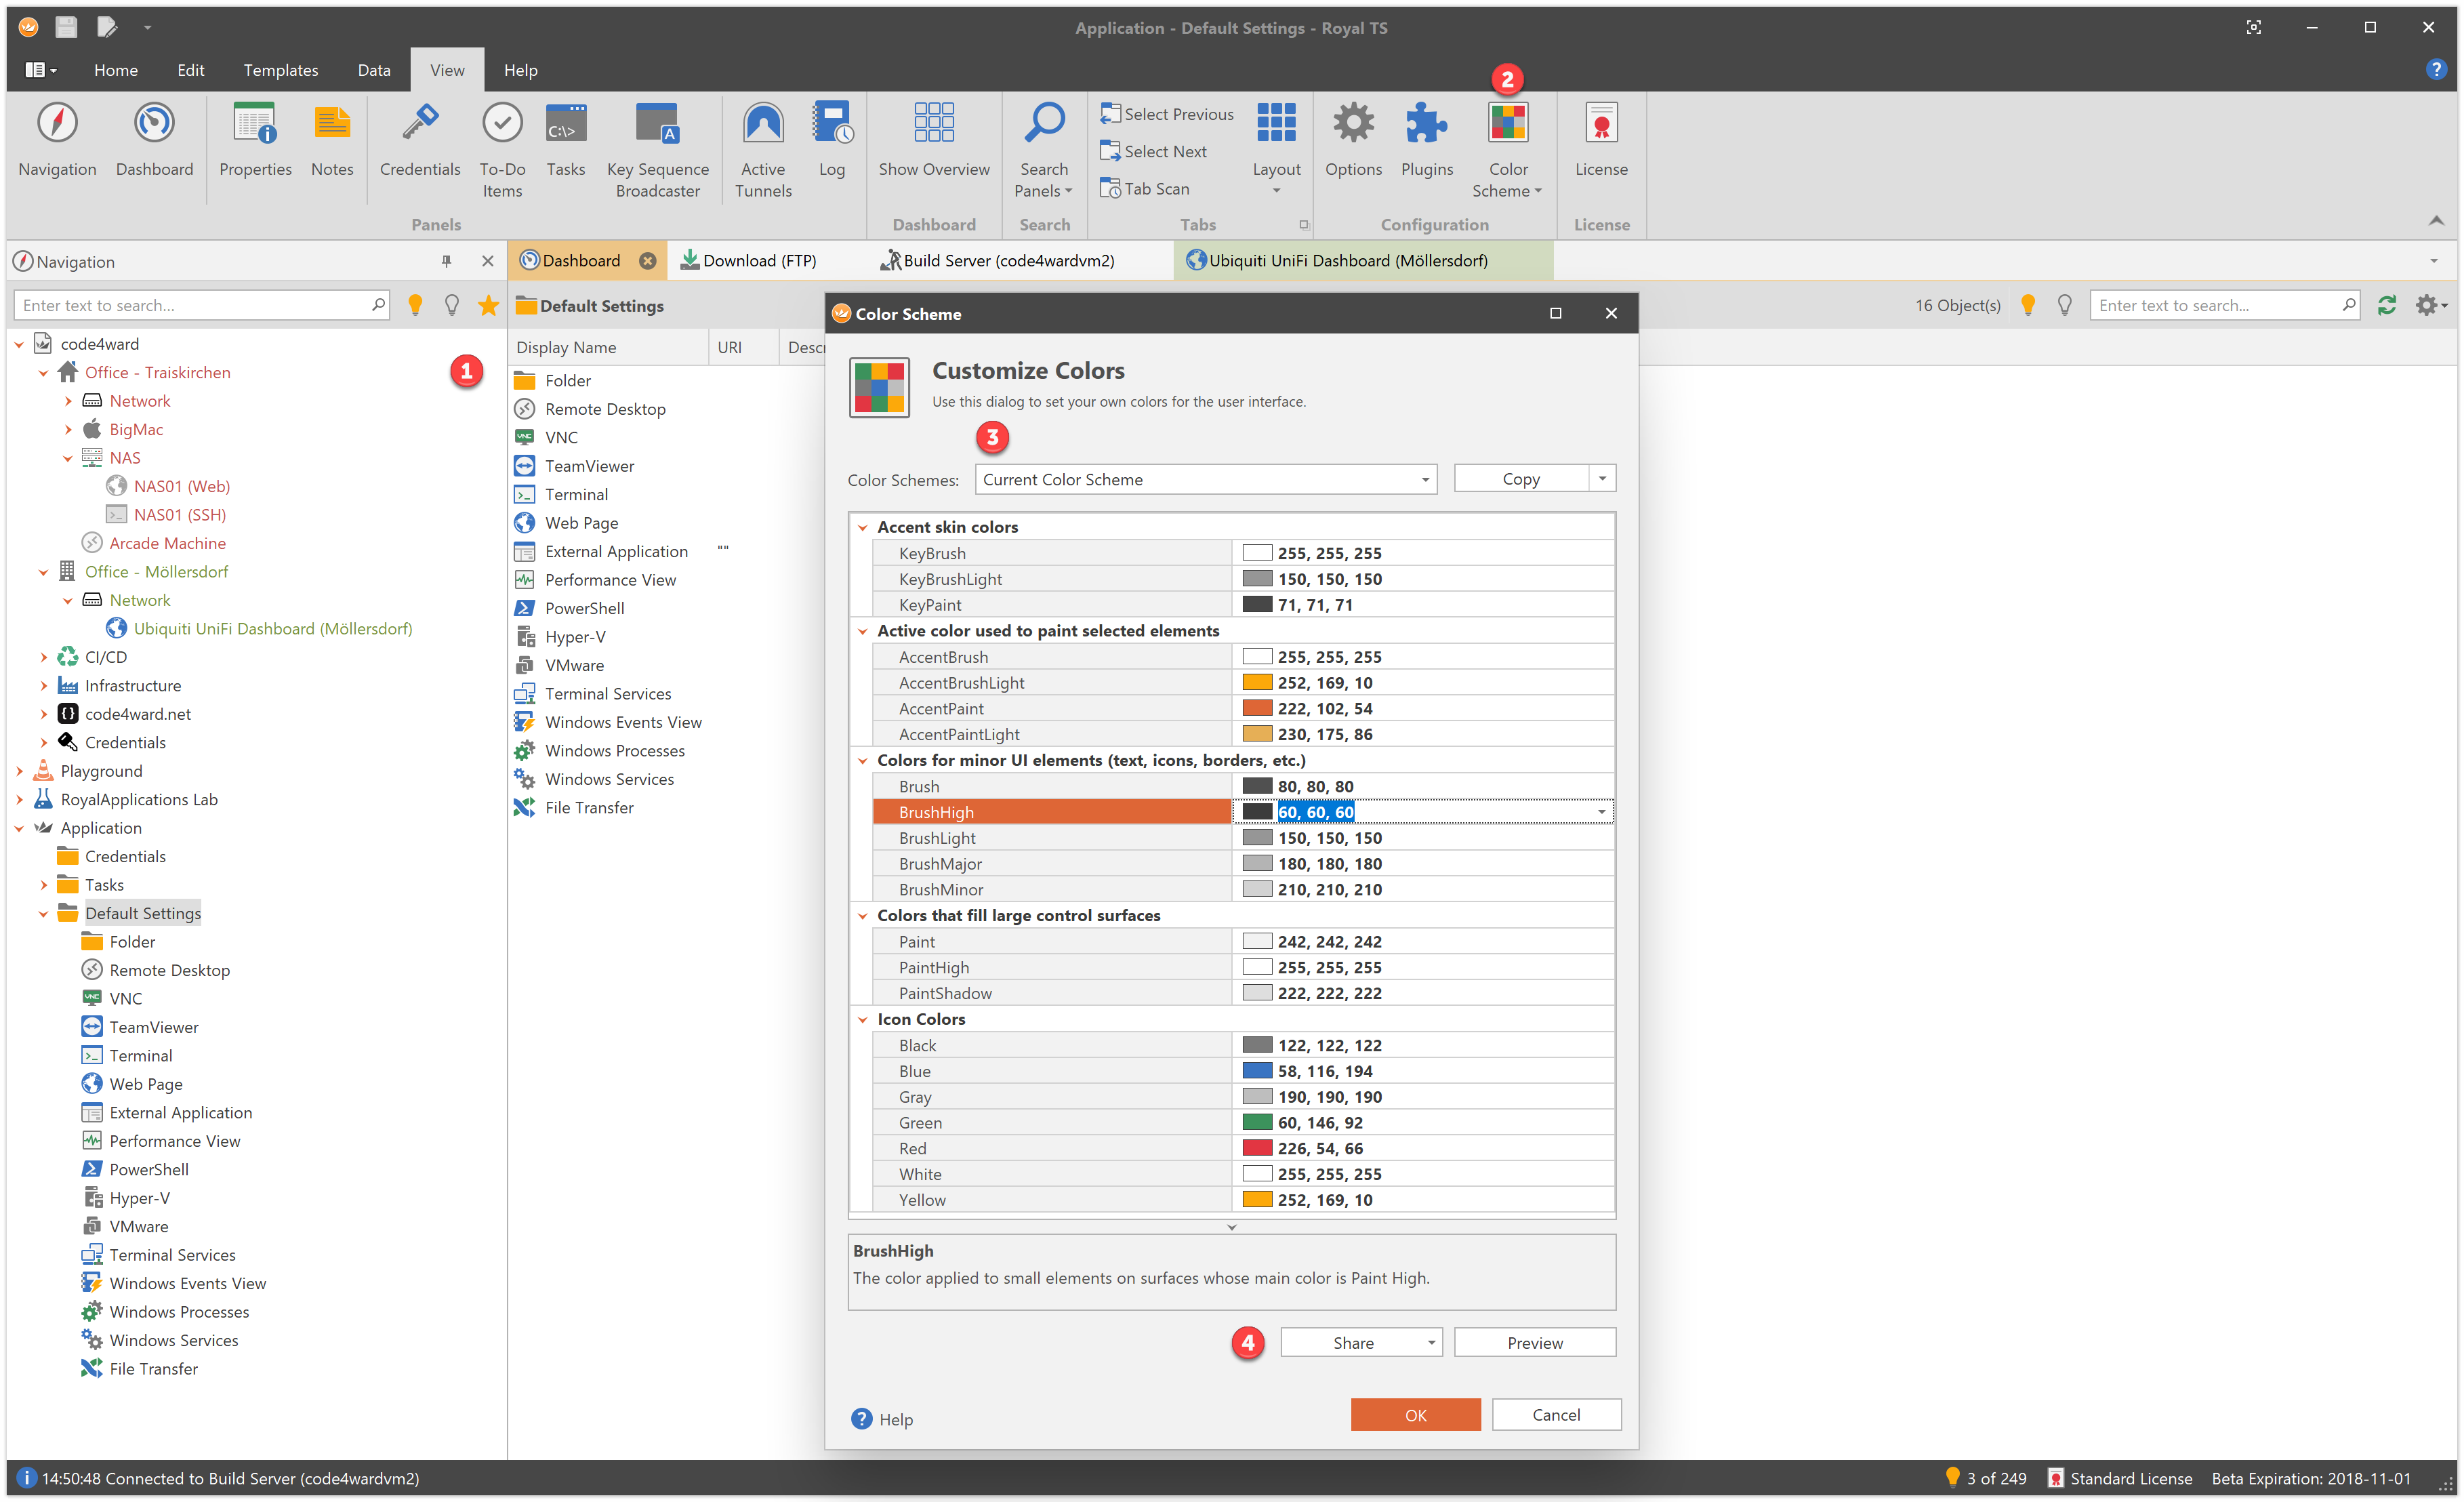This screenshot has width=2464, height=1502.
Task: Select the Blue icon color swatch
Action: coord(1257,1070)
